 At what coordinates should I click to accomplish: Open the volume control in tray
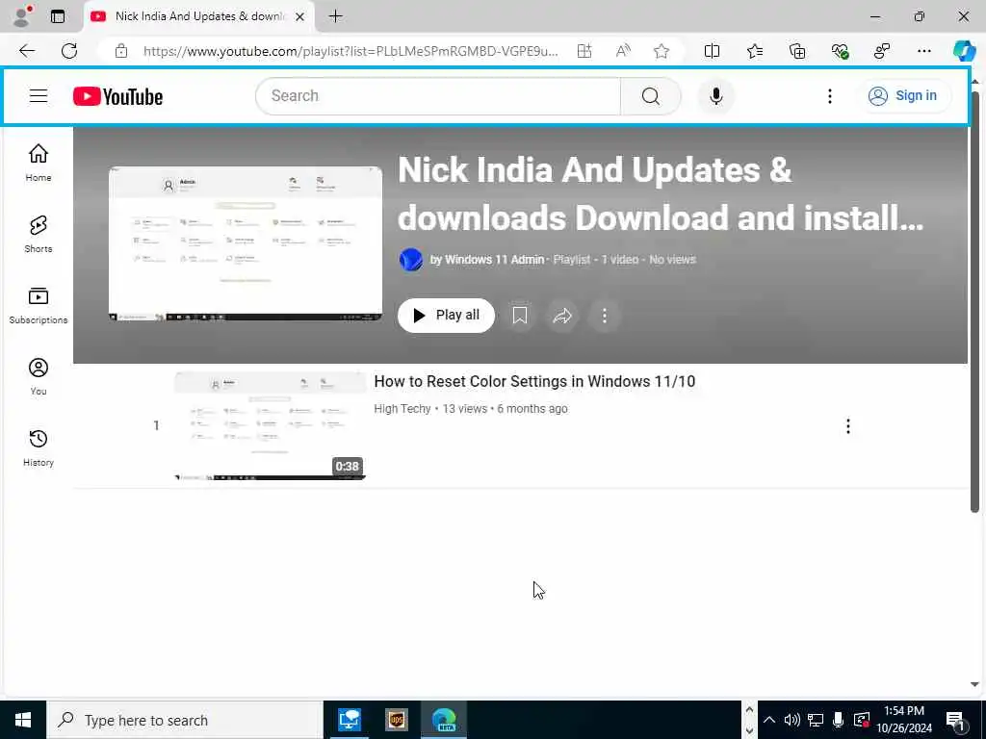click(x=791, y=720)
